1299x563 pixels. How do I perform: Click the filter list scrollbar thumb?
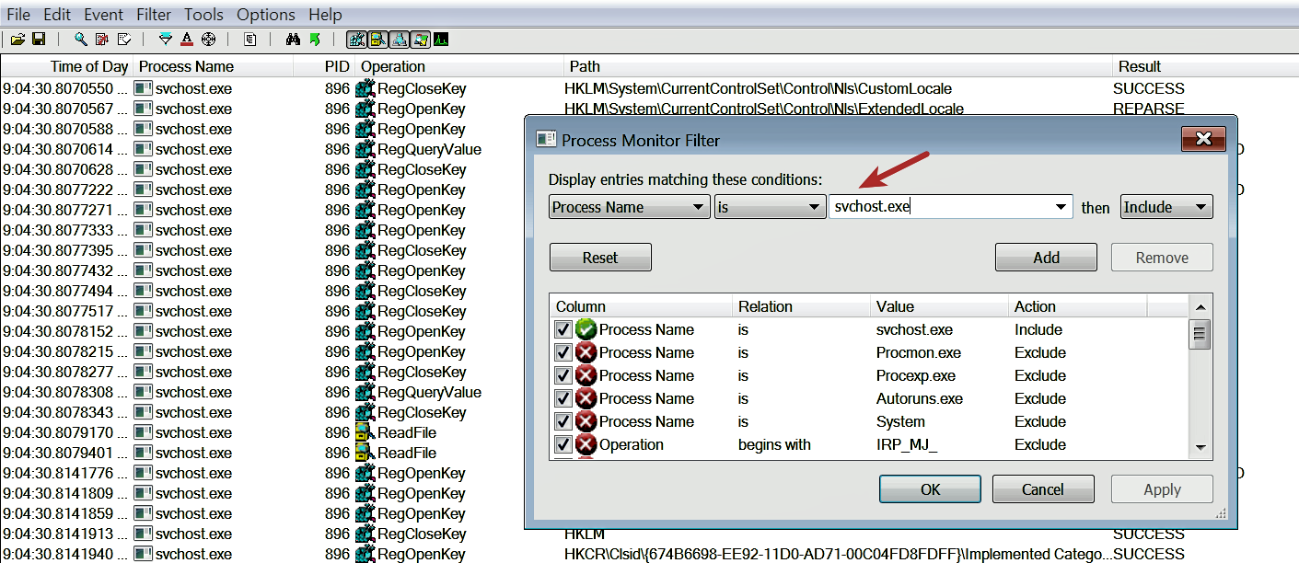(x=1200, y=334)
